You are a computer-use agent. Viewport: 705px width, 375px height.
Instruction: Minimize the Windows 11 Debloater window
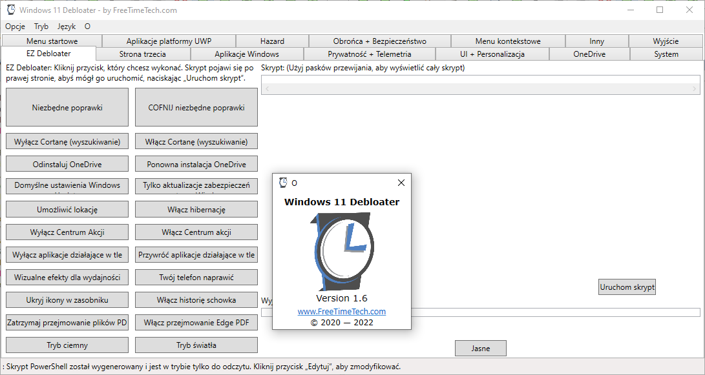[630, 10]
